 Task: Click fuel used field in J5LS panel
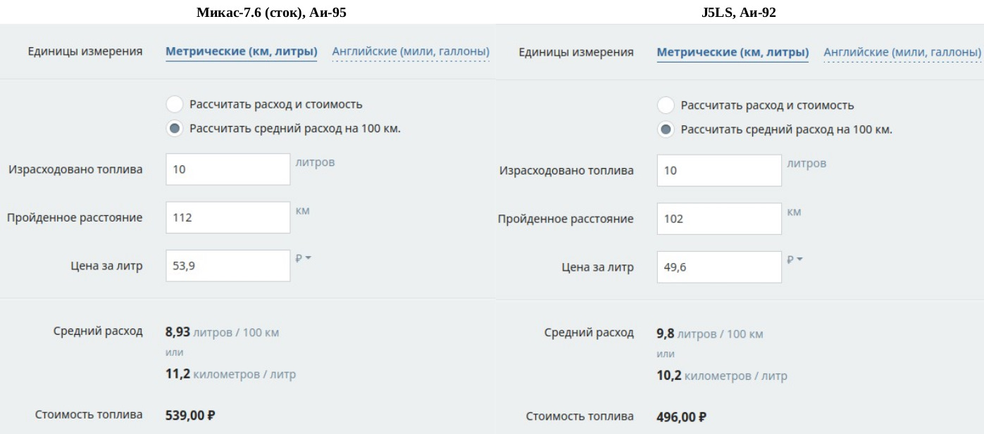718,170
